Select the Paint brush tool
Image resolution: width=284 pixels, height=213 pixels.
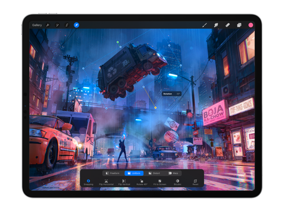(x=205, y=25)
